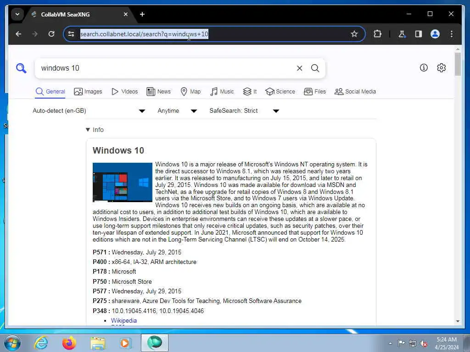Click text 'x86-64, IA-32, ARM architecture'
Viewport: 470px width, 352px height.
[154, 262]
